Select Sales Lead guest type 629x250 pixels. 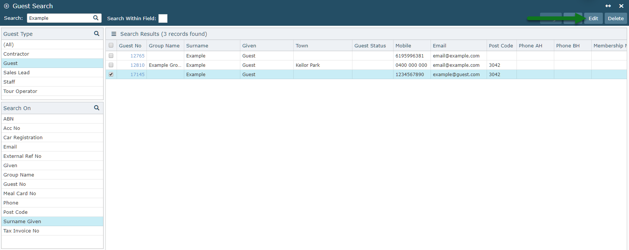click(x=52, y=72)
